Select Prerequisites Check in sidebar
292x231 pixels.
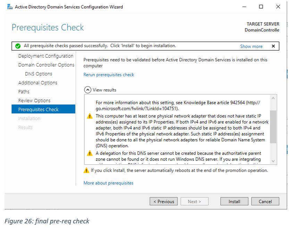38,109
